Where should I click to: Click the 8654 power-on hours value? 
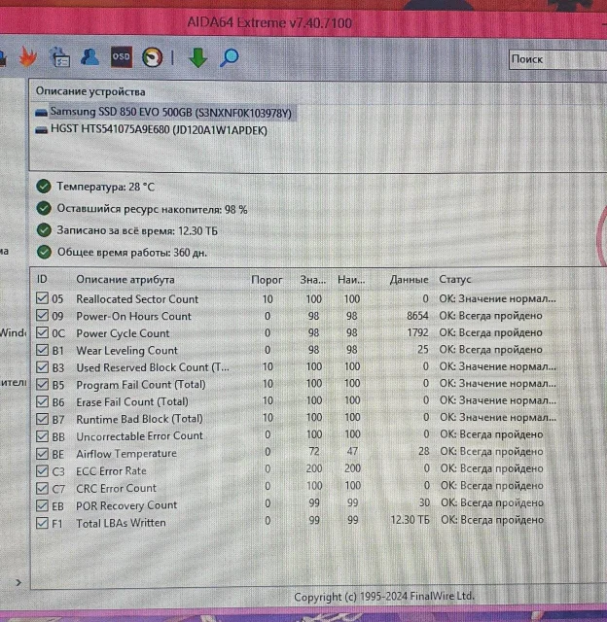coord(417,316)
